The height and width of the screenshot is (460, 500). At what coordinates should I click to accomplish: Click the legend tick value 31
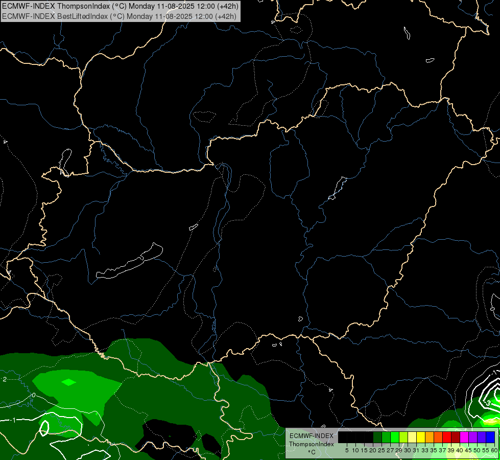416,450
